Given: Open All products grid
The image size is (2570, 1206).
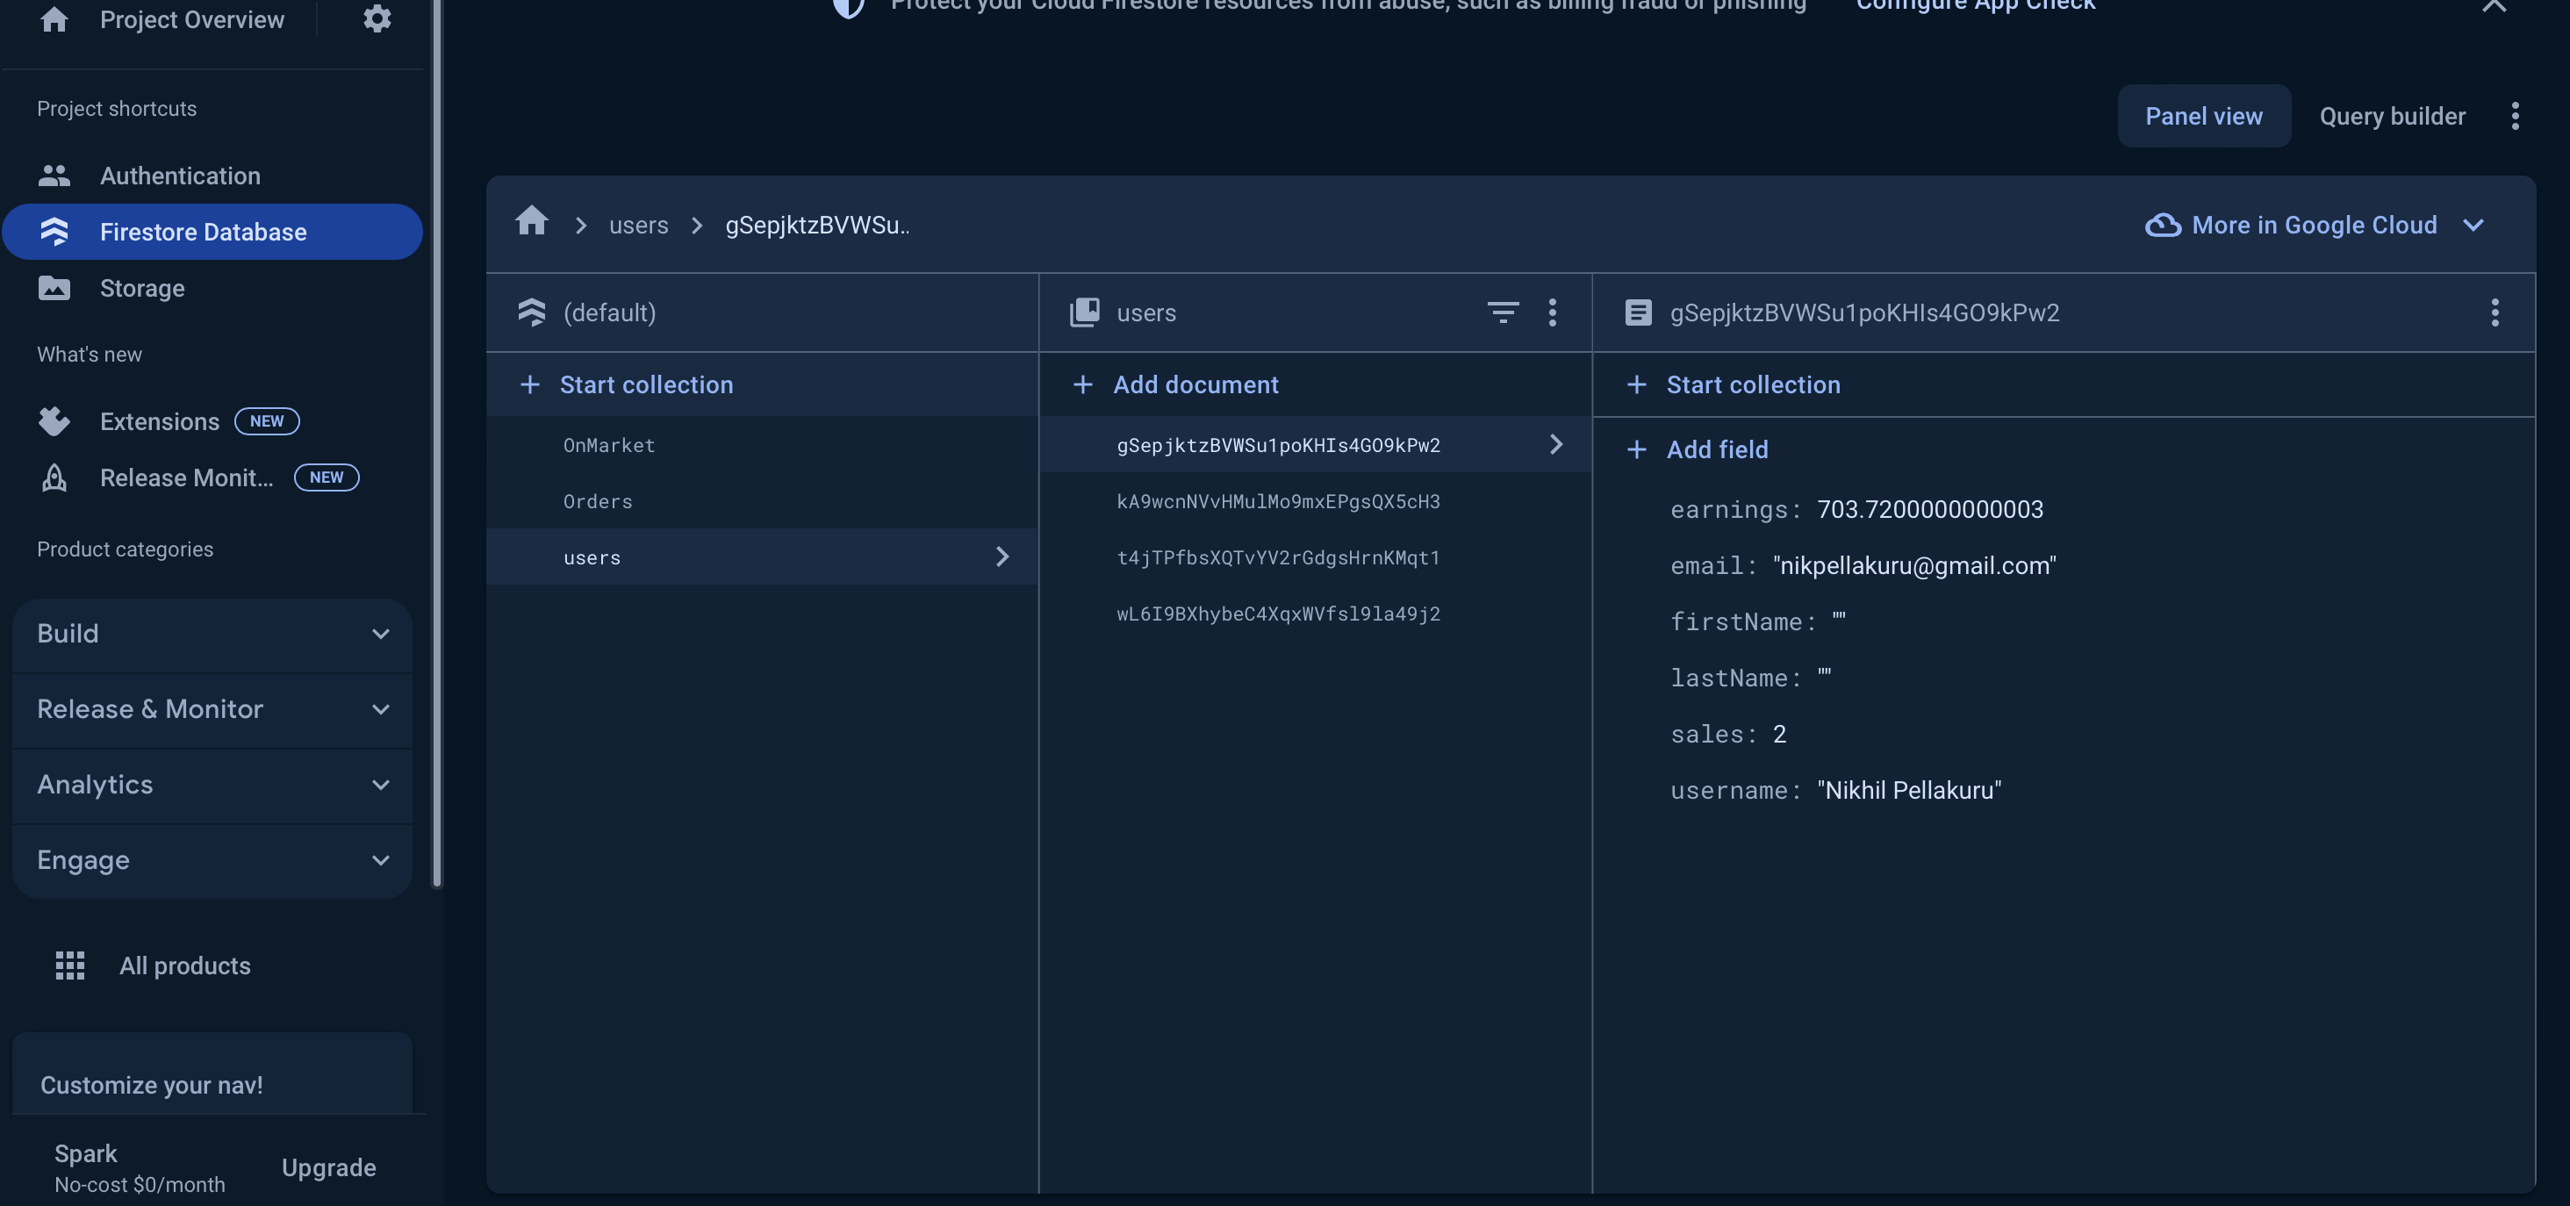Looking at the screenshot, I should 70,966.
